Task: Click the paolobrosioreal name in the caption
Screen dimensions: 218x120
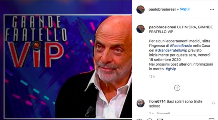Action: click(x=163, y=27)
